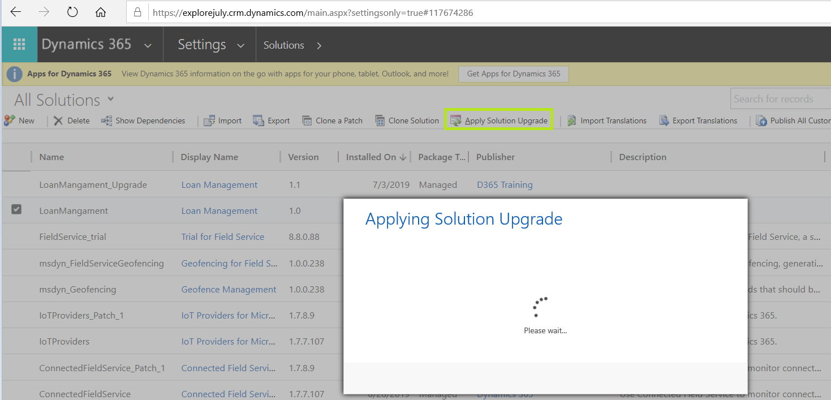Sort by the Display Name column header

point(209,157)
